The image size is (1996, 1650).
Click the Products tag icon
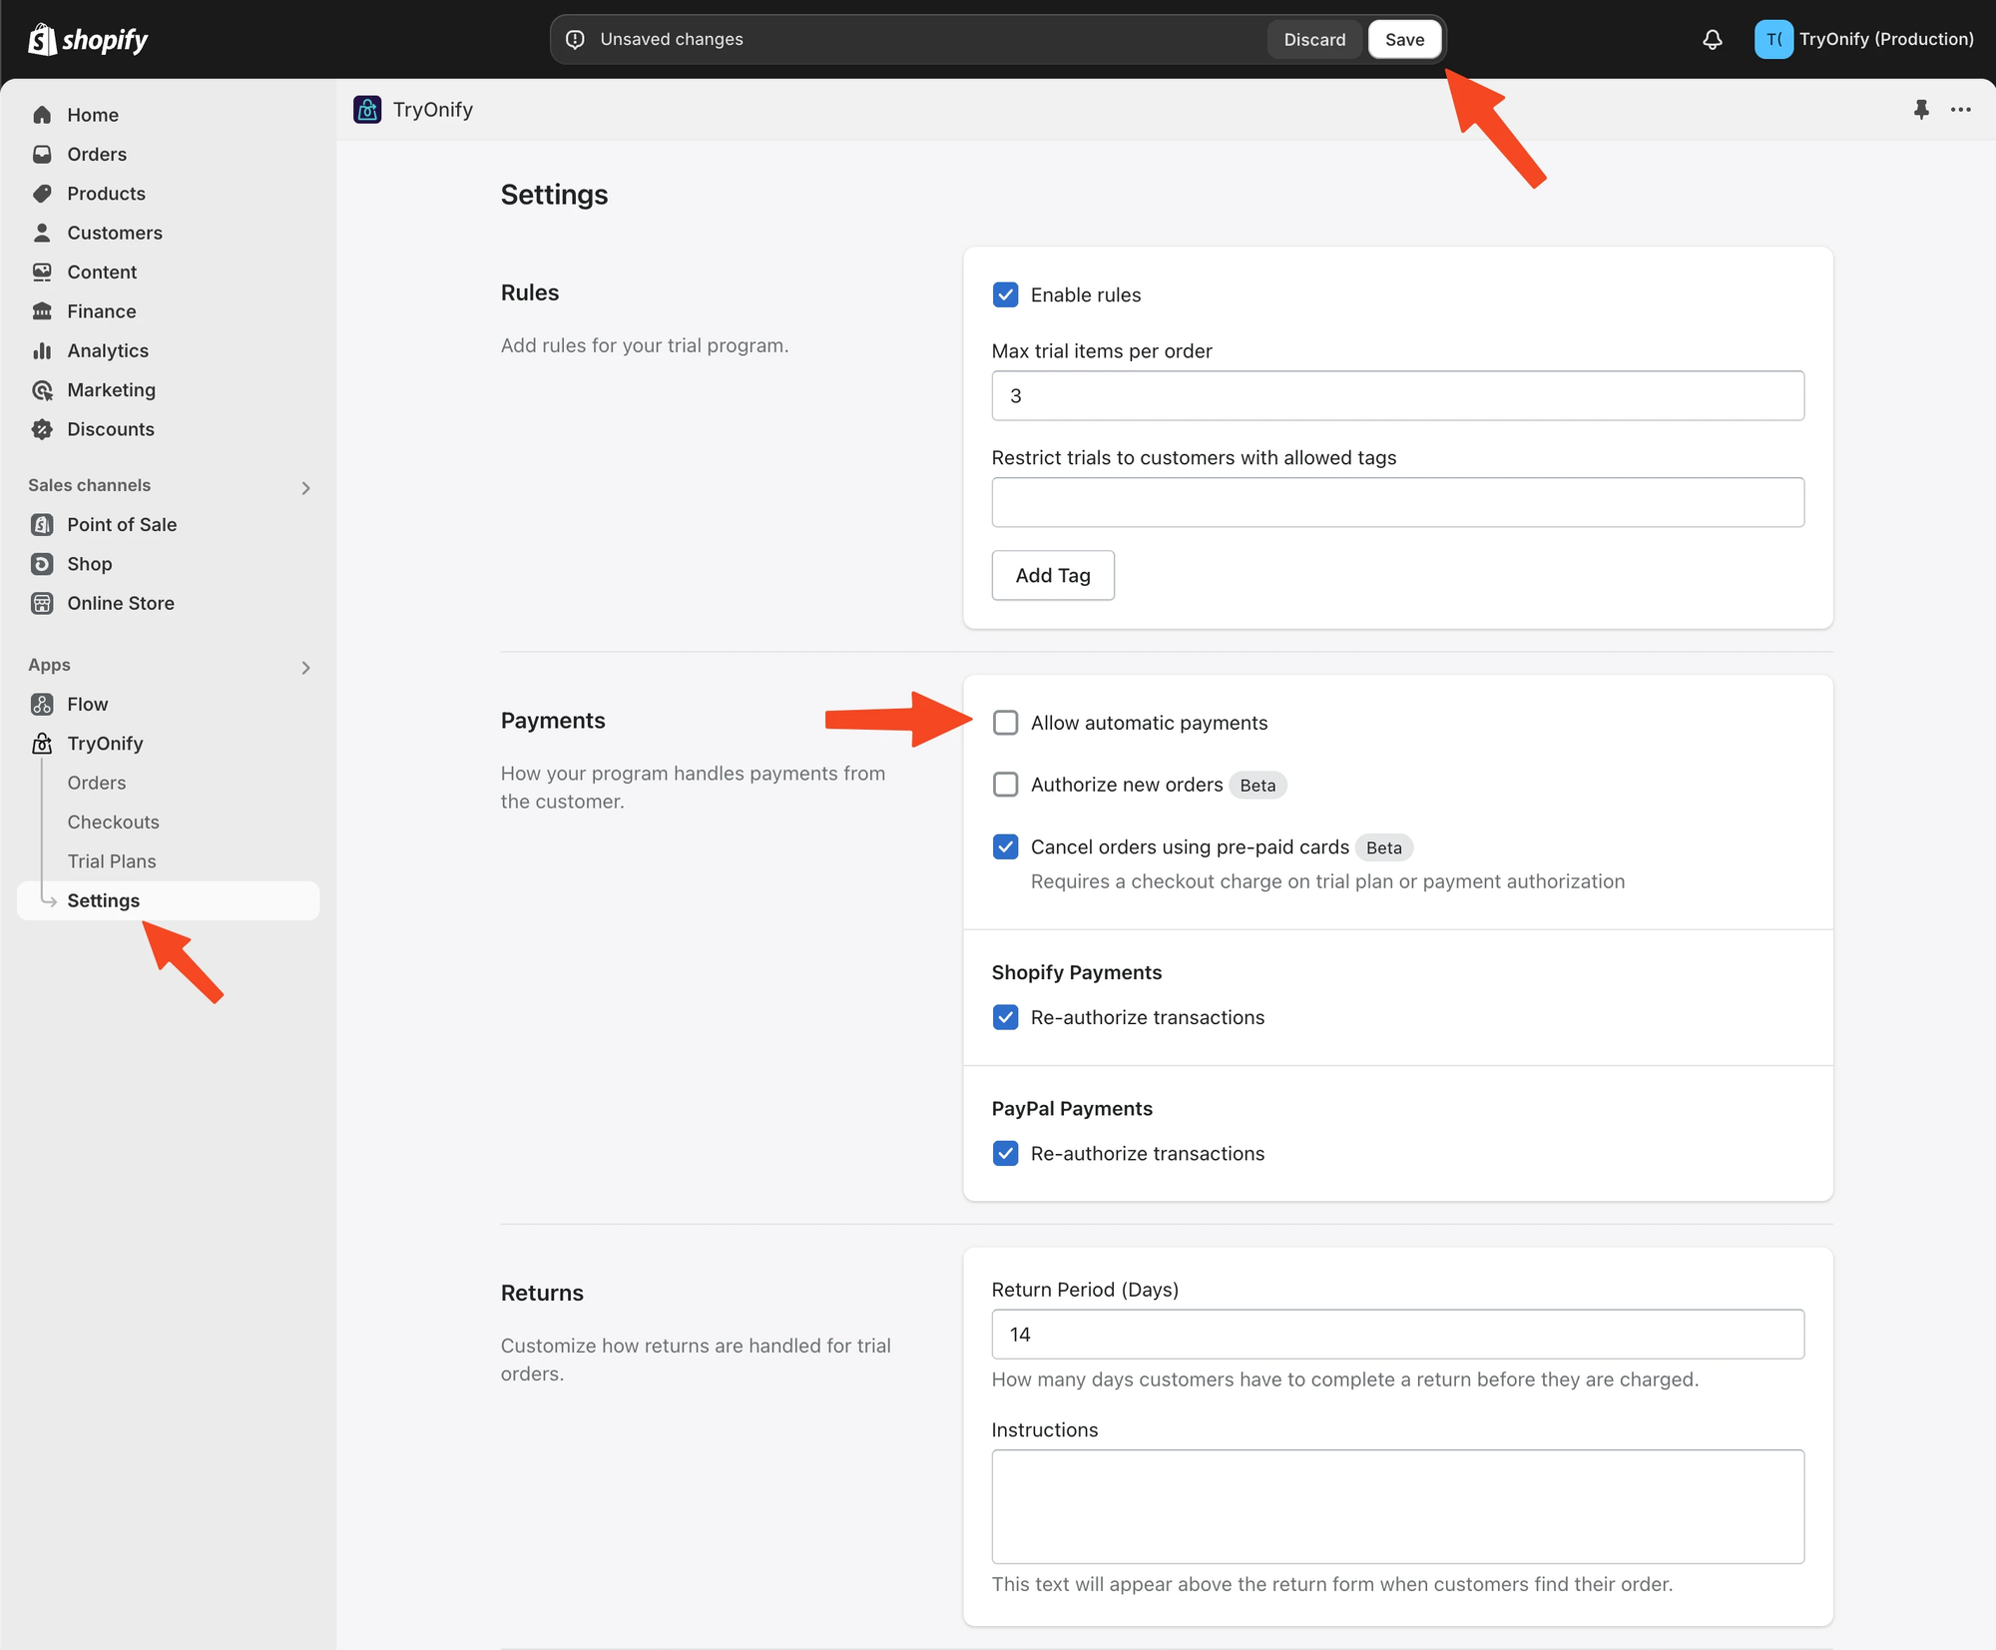42,194
